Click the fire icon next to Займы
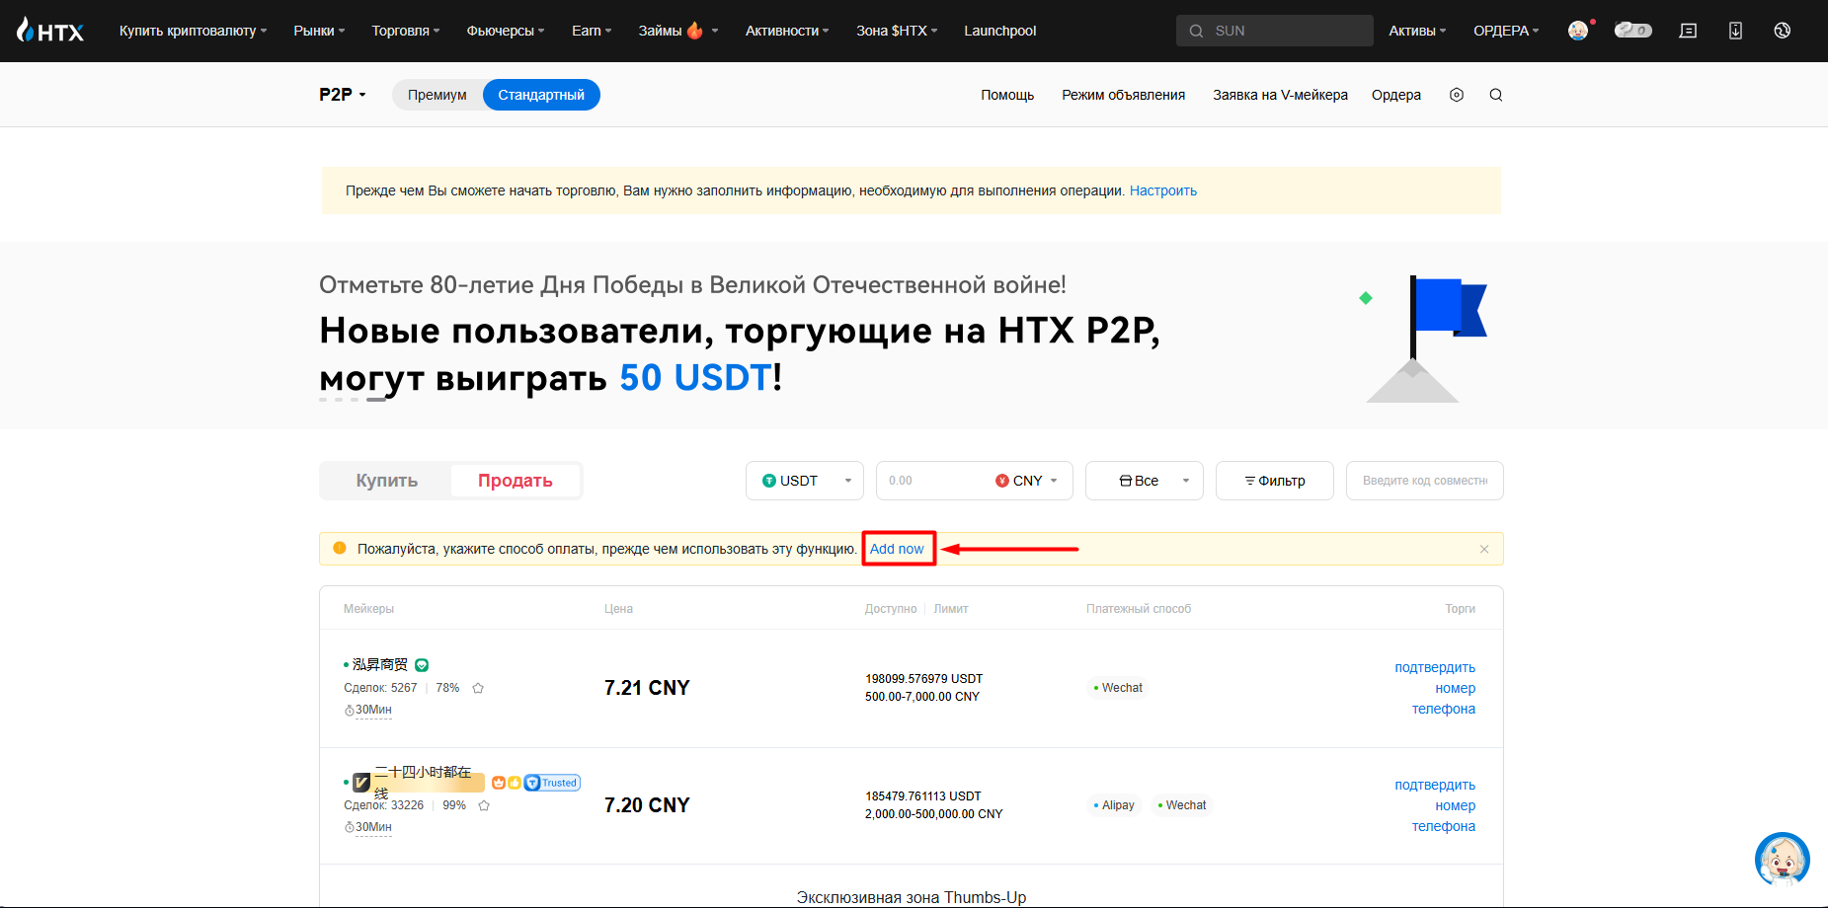The width and height of the screenshot is (1828, 908). click(695, 31)
